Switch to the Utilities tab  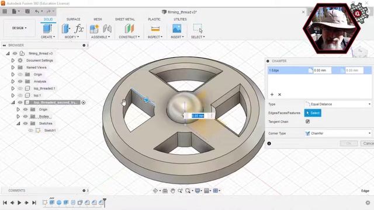pos(180,19)
